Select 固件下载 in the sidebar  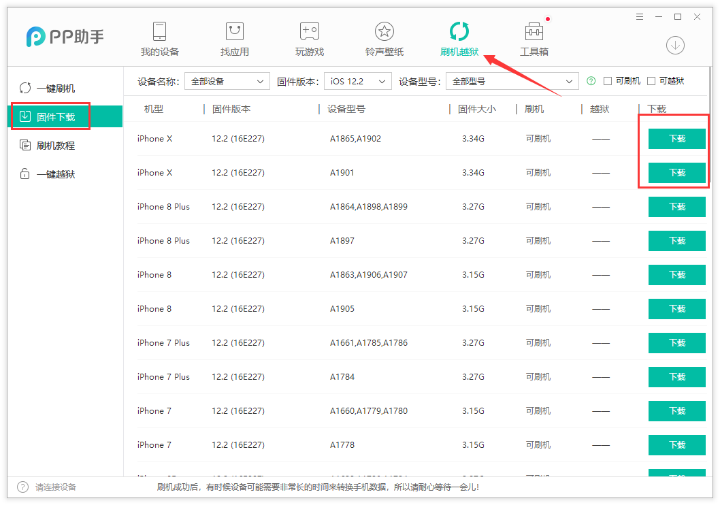[x=66, y=116]
